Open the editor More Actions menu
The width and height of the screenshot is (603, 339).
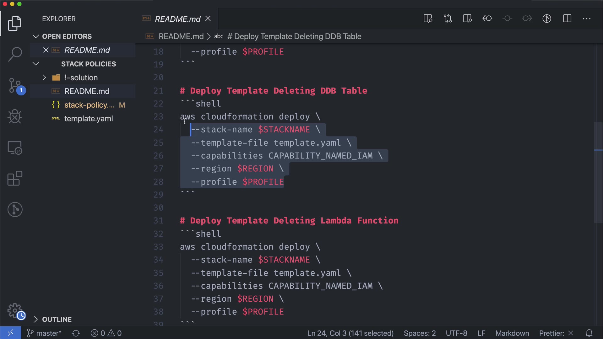(x=586, y=19)
